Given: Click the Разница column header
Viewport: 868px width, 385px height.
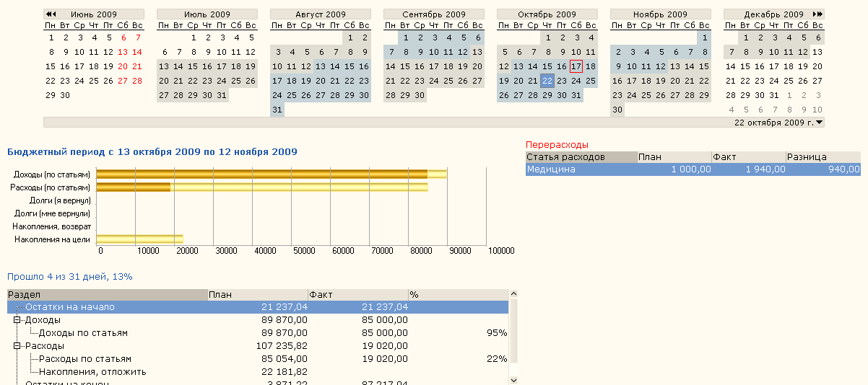Looking at the screenshot, I should (x=823, y=156).
